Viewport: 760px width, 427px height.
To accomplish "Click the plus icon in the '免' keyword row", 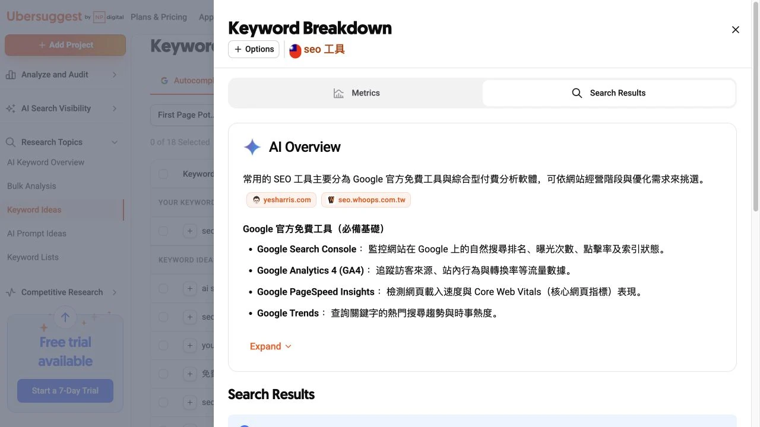I will [x=189, y=374].
